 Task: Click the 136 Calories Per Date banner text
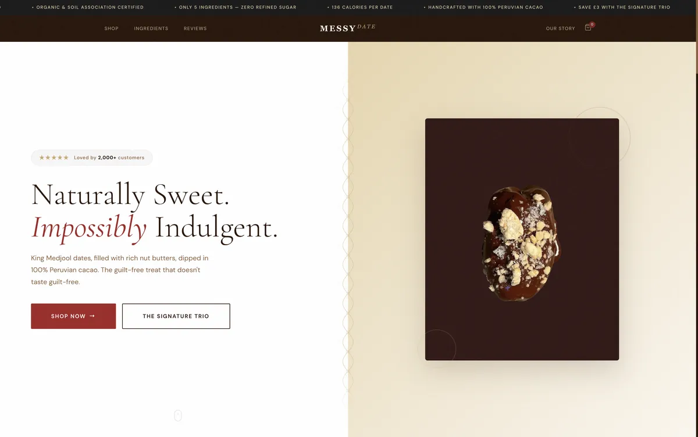(362, 8)
